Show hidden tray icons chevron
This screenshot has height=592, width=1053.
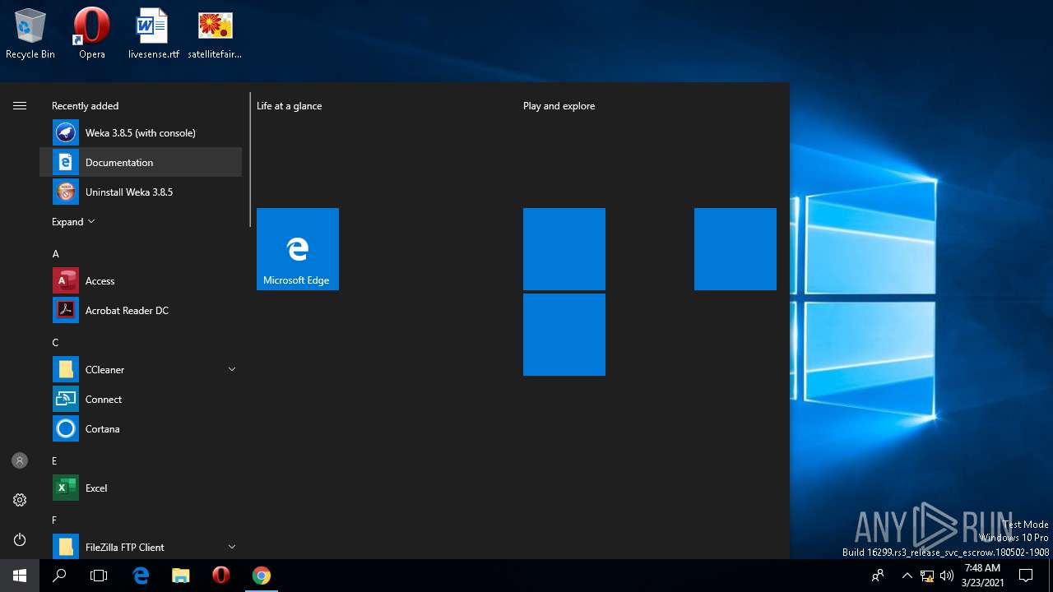pos(907,576)
